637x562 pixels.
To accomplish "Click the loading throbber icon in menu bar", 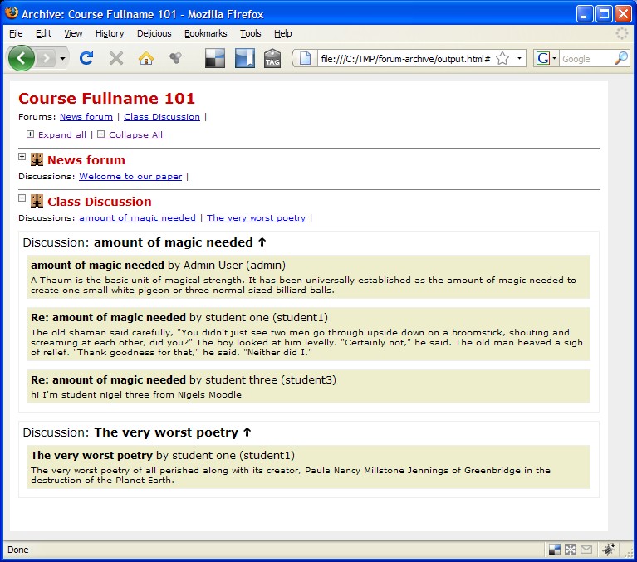I will click(621, 33).
